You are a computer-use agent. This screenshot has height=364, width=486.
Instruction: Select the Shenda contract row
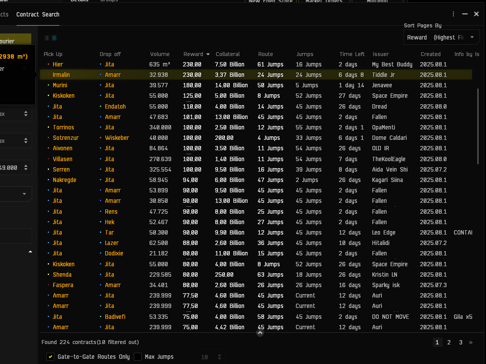point(256,275)
